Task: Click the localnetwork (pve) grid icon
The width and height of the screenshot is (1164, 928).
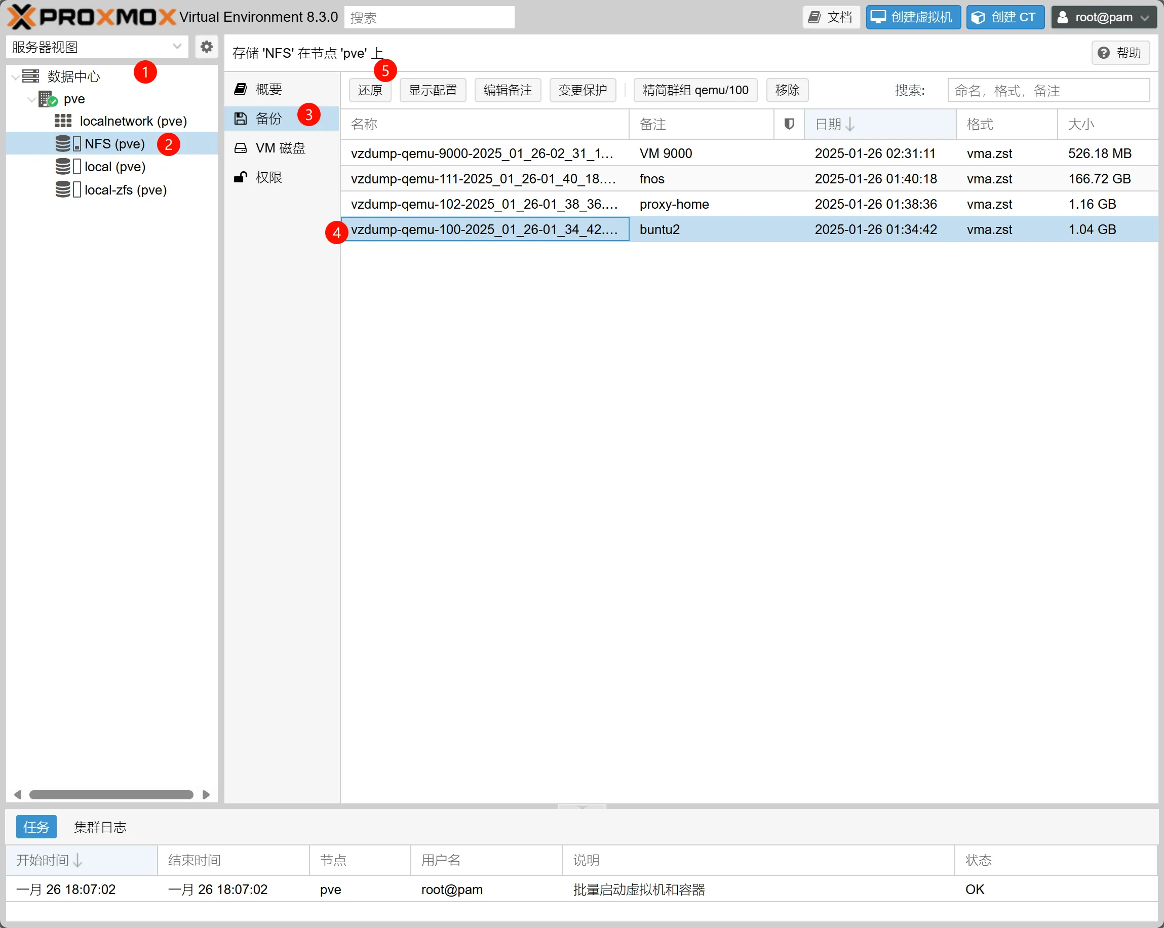Action: [x=63, y=121]
